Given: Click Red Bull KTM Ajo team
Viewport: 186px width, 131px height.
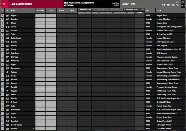Looking at the screenshot, I should (x=164, y=102).
